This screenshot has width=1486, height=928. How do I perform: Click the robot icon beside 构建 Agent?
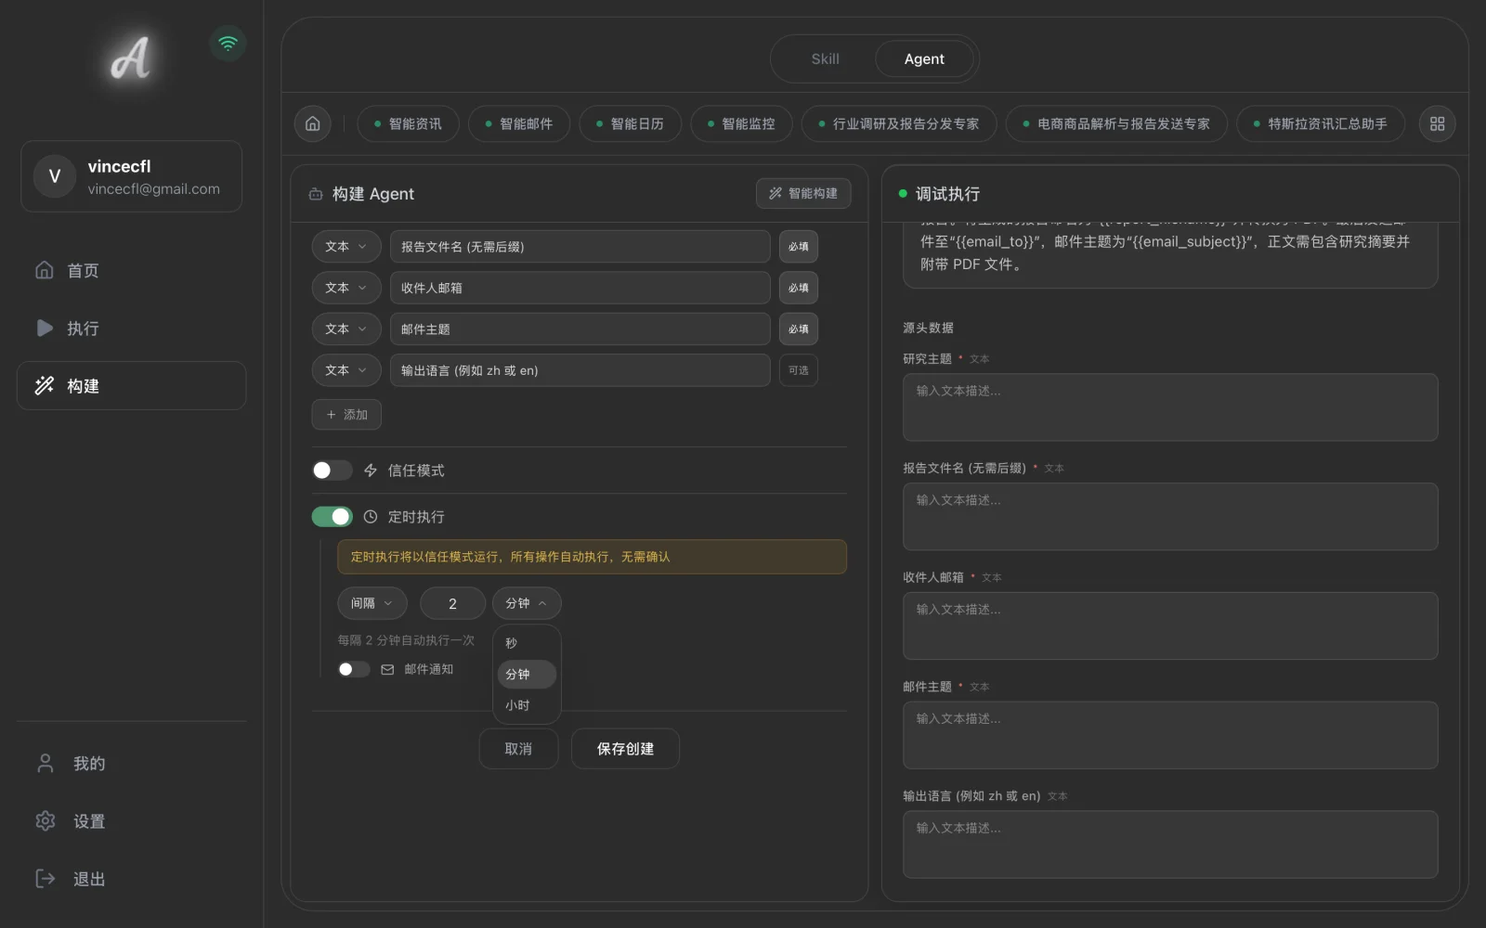(316, 194)
